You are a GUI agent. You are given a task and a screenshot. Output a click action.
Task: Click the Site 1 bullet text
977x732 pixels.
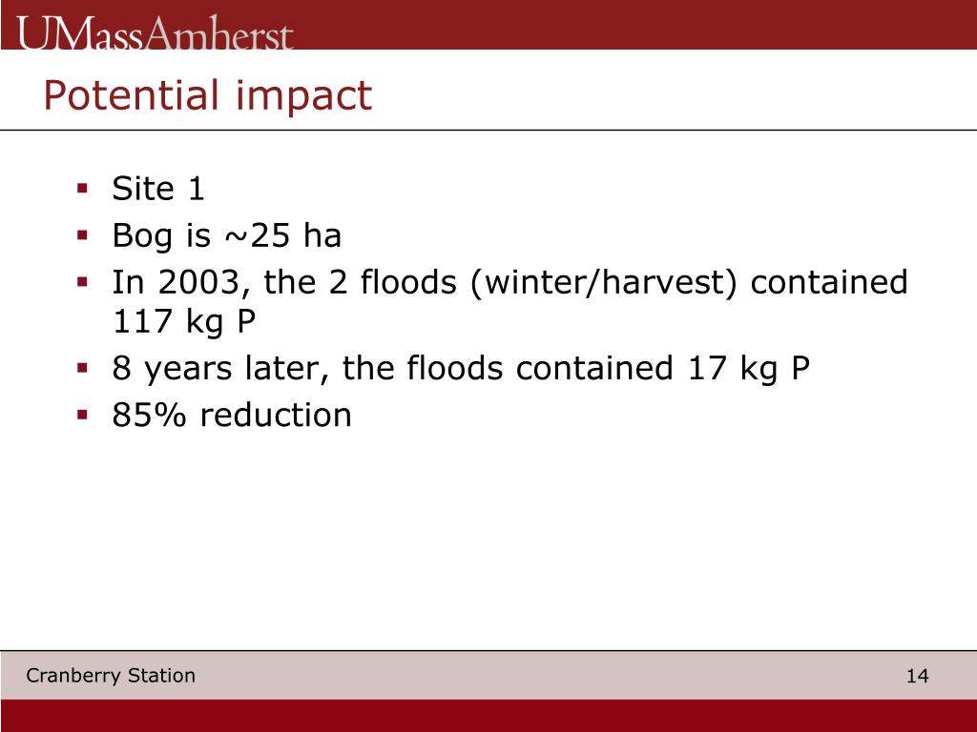click(x=158, y=189)
